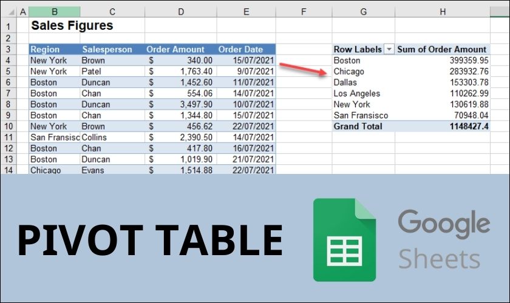This screenshot has width=510, height=303.
Task: Click the Sales Figures title cell
Action: point(72,25)
